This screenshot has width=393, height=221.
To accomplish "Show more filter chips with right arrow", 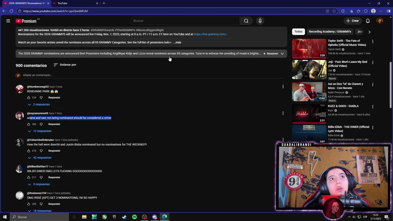I will click(x=369, y=32).
